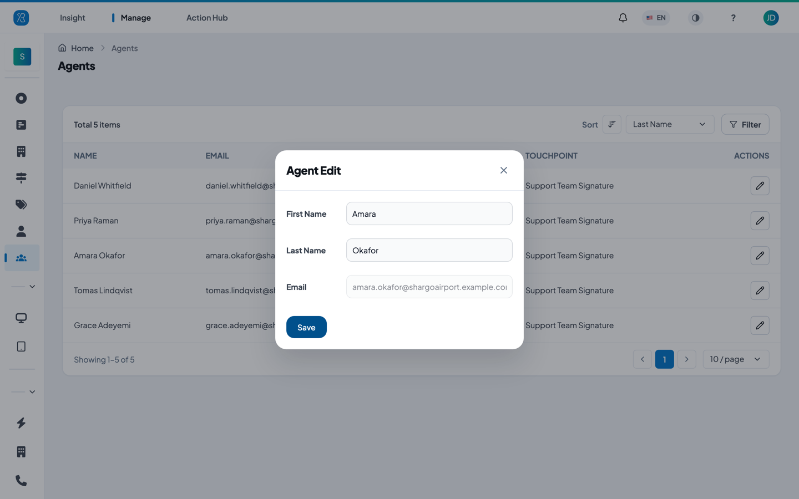Open the phone sidebar icon
The image size is (799, 499).
point(21,481)
